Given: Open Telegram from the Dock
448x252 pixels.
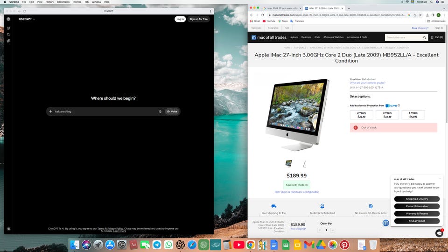Looking at the screenshot, I should [157, 245].
